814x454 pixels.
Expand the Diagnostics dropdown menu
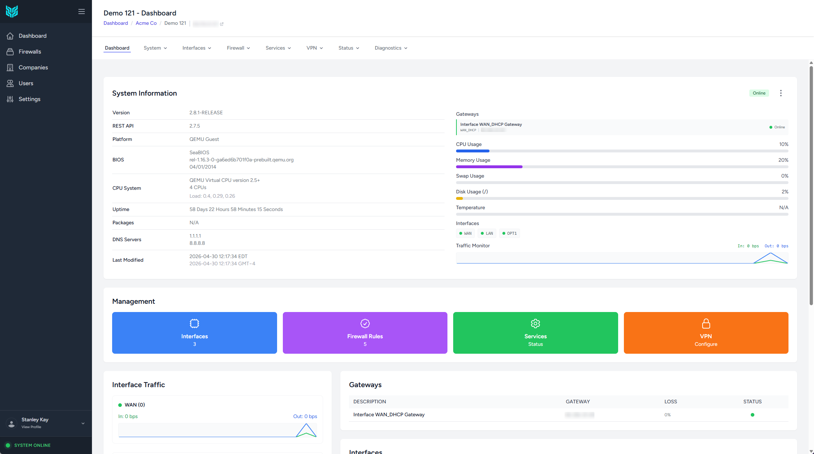point(391,48)
